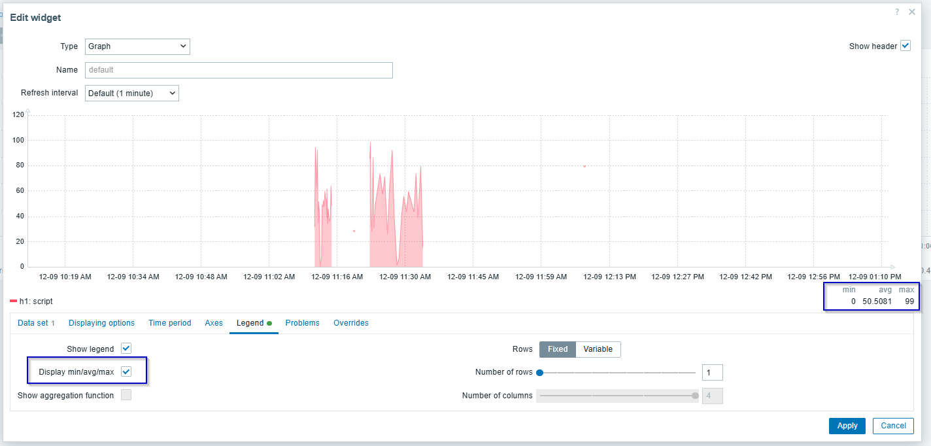Click the red h1: script legend marker
This screenshot has height=446, width=931.
14,301
